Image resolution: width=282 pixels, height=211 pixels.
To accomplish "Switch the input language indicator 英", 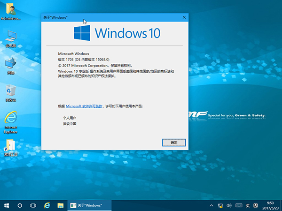I will pyautogui.click(x=248, y=206).
